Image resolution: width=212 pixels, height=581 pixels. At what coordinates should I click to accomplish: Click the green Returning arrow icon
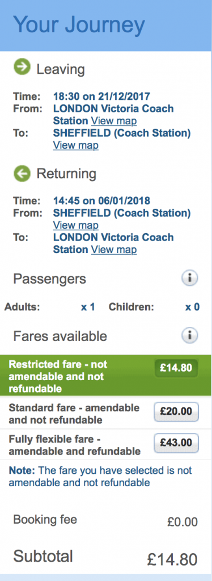(x=22, y=174)
